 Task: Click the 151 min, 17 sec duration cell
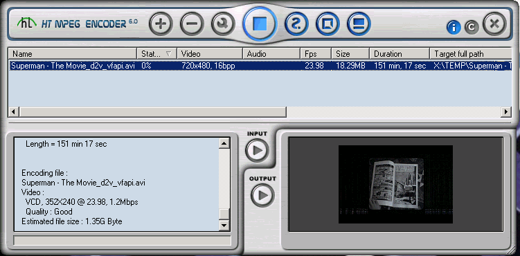click(400, 66)
